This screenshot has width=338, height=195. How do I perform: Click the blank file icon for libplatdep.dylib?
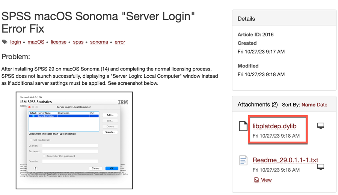point(243,126)
